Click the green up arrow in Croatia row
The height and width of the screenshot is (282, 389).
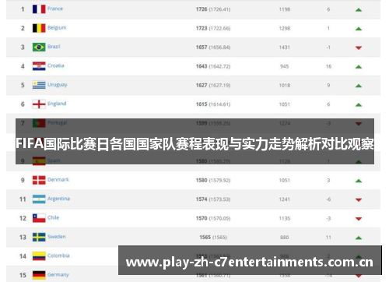click(x=359, y=67)
